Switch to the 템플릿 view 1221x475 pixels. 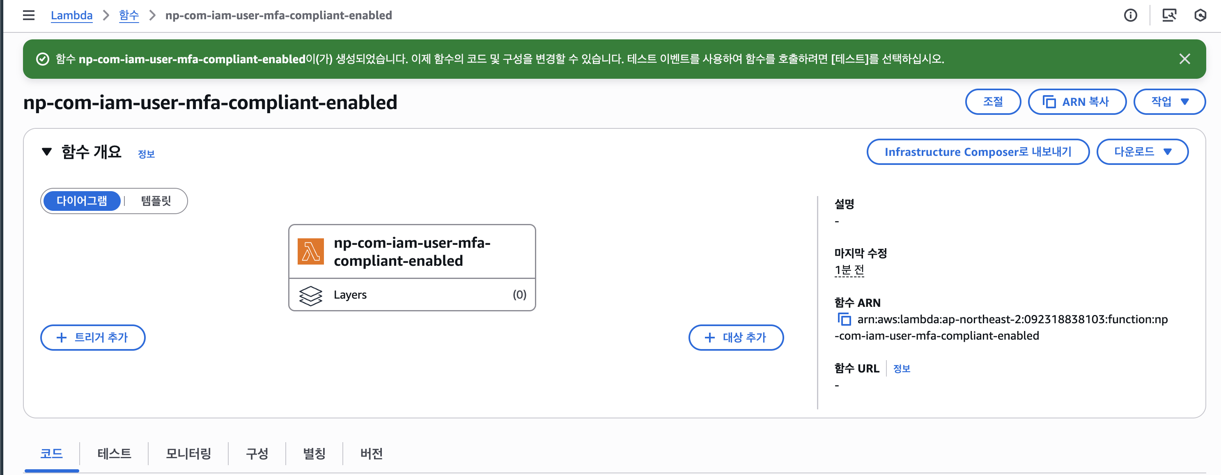pos(156,201)
